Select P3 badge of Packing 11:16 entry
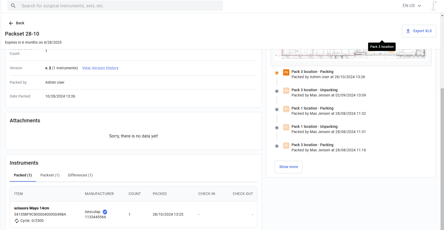This screenshot has height=230, width=444. tap(286, 146)
